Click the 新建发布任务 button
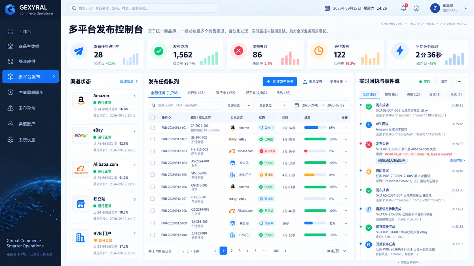 point(280,81)
